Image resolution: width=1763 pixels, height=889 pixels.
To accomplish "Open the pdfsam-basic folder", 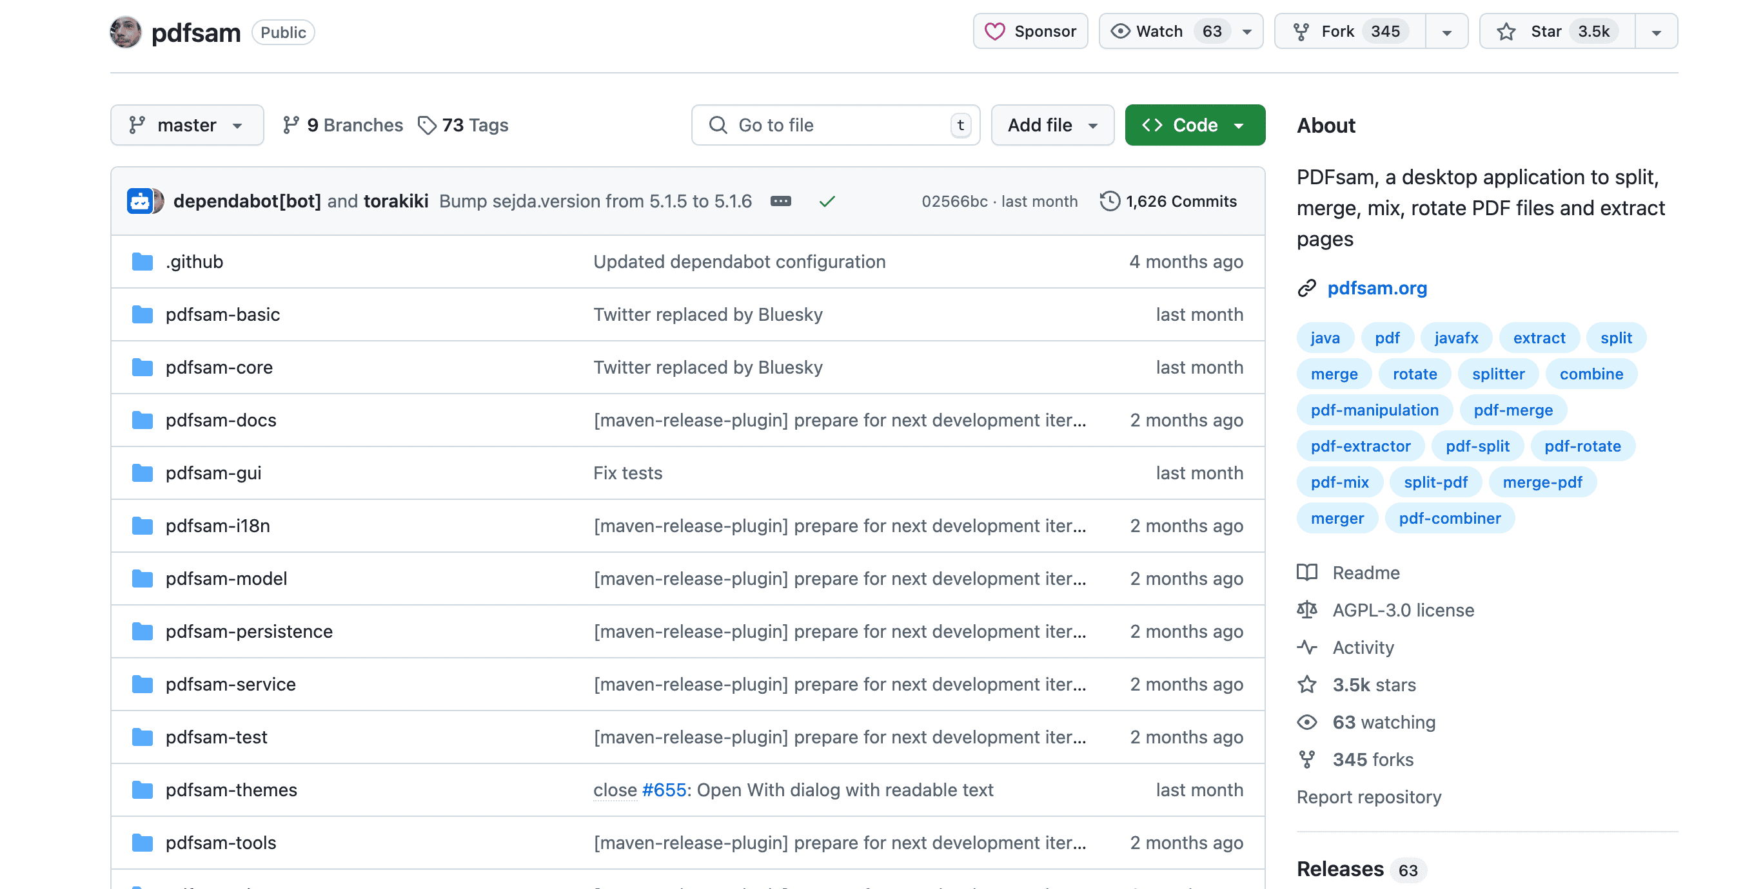I will (x=224, y=314).
